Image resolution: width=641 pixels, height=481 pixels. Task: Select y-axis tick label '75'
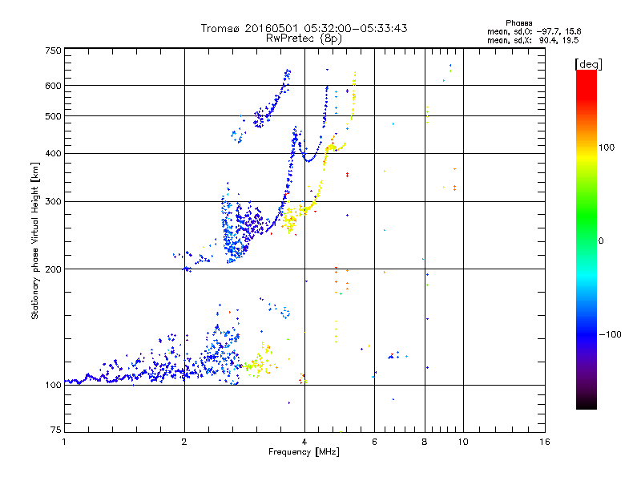click(x=55, y=430)
